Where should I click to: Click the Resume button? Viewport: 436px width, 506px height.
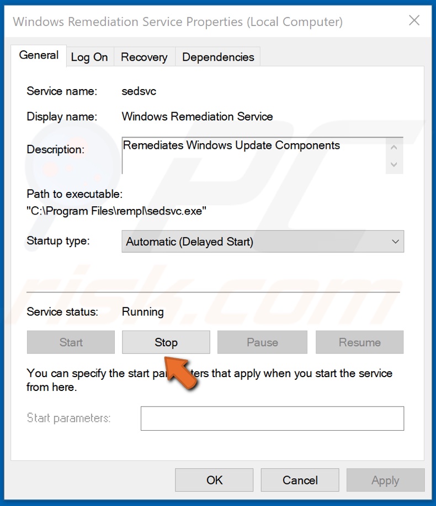click(359, 342)
